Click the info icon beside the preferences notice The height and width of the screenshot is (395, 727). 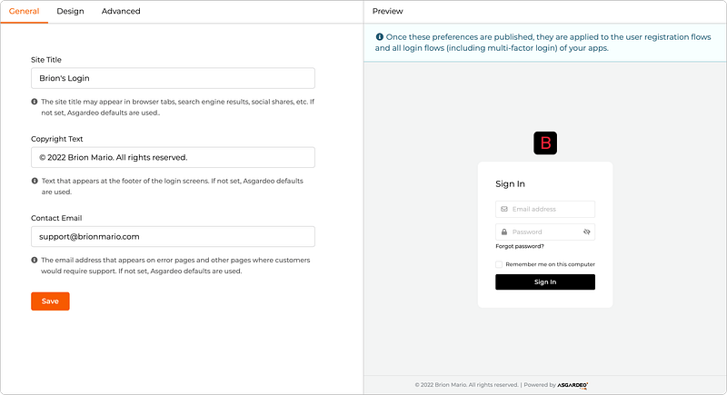pos(379,36)
